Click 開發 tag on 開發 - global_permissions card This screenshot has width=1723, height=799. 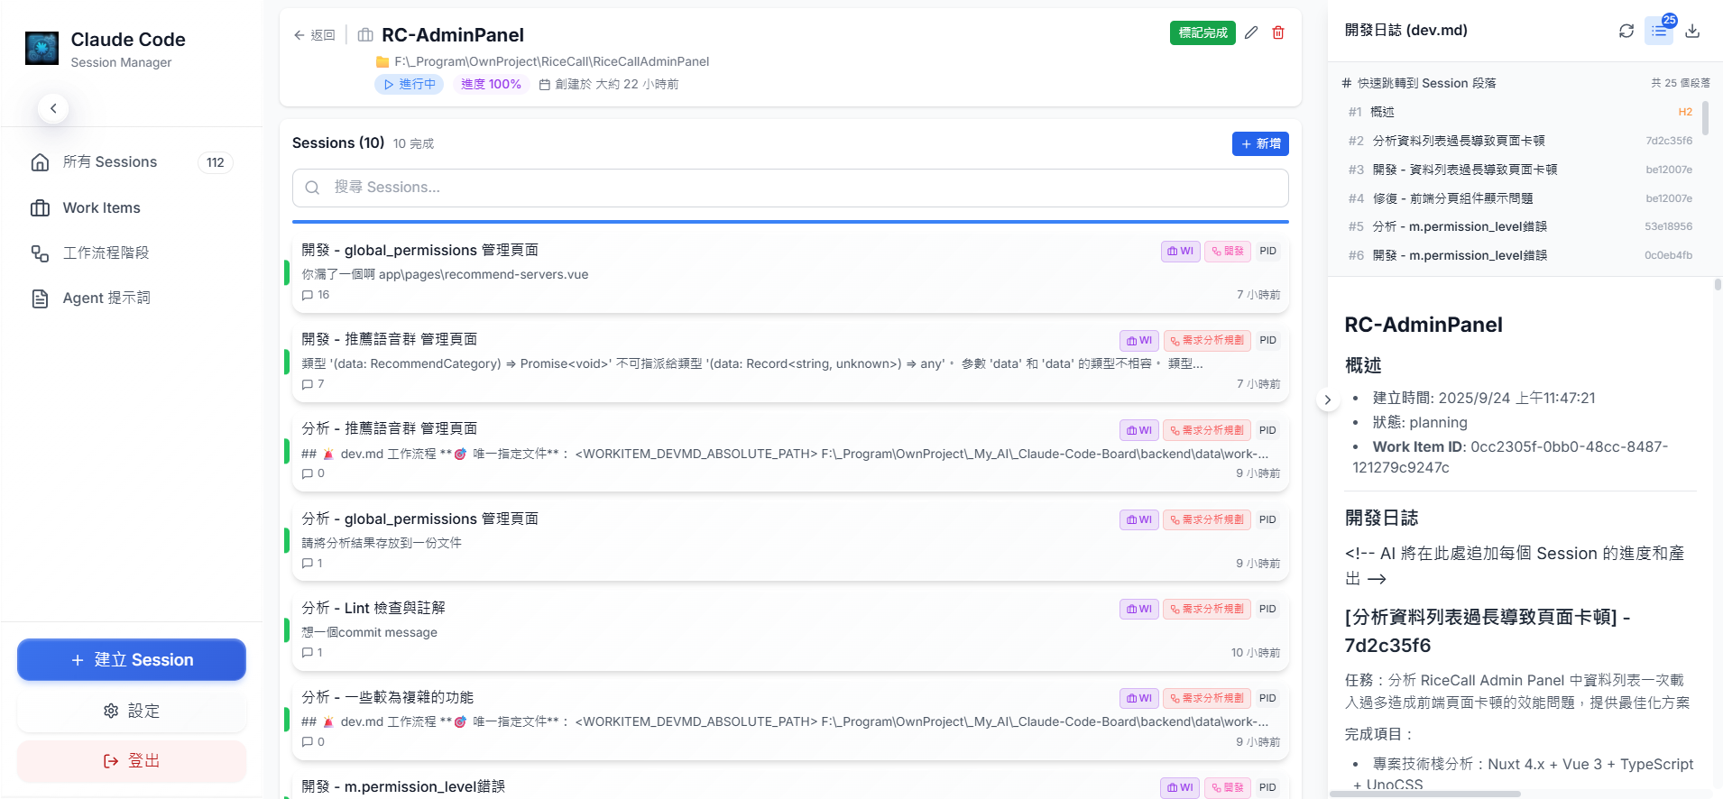[1228, 252]
